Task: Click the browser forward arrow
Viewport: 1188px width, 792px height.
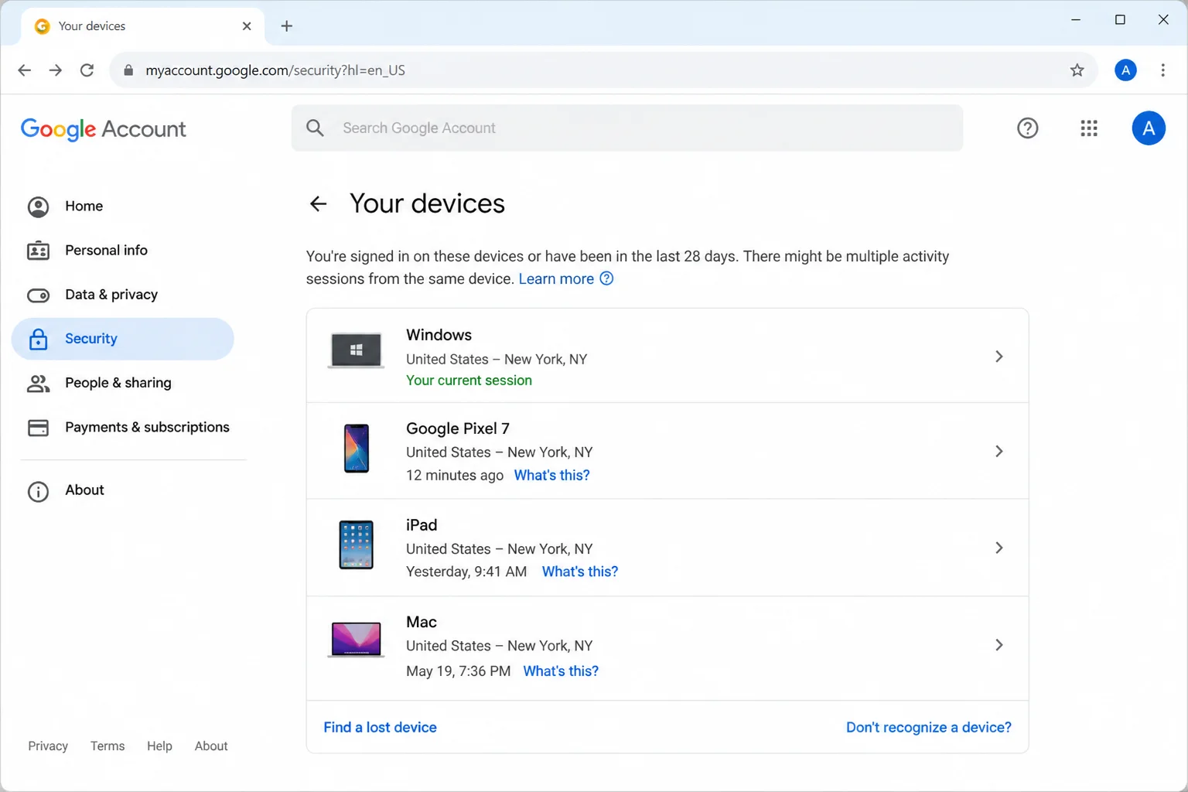Action: pos(56,70)
